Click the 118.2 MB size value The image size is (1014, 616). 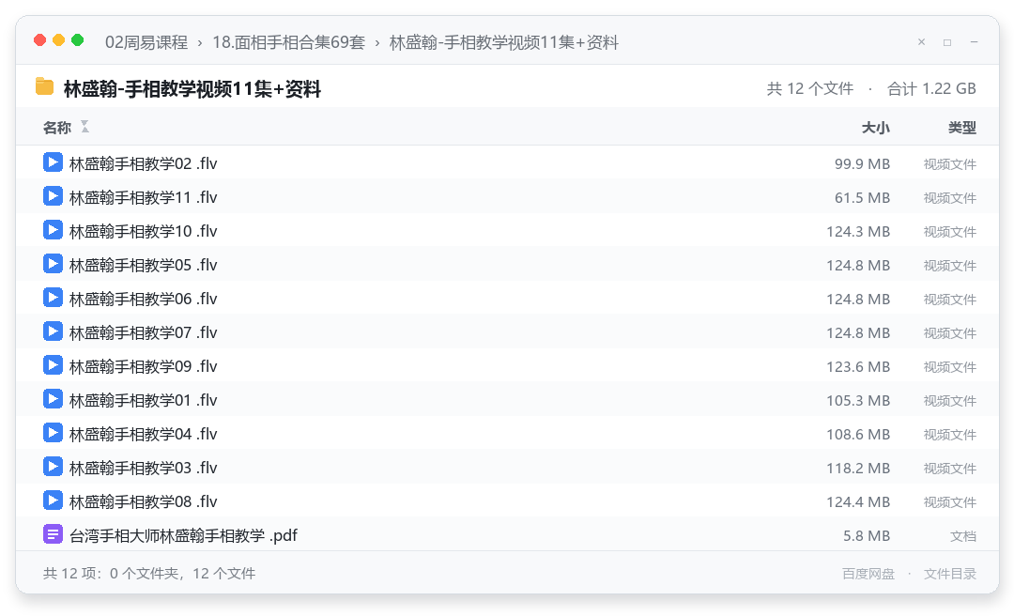pyautogui.click(x=858, y=468)
